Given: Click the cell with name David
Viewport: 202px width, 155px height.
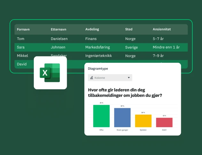Looking at the screenshot, I should pos(22,64).
